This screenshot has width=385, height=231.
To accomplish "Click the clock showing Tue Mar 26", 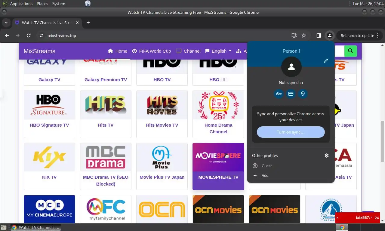I will point(368,4).
